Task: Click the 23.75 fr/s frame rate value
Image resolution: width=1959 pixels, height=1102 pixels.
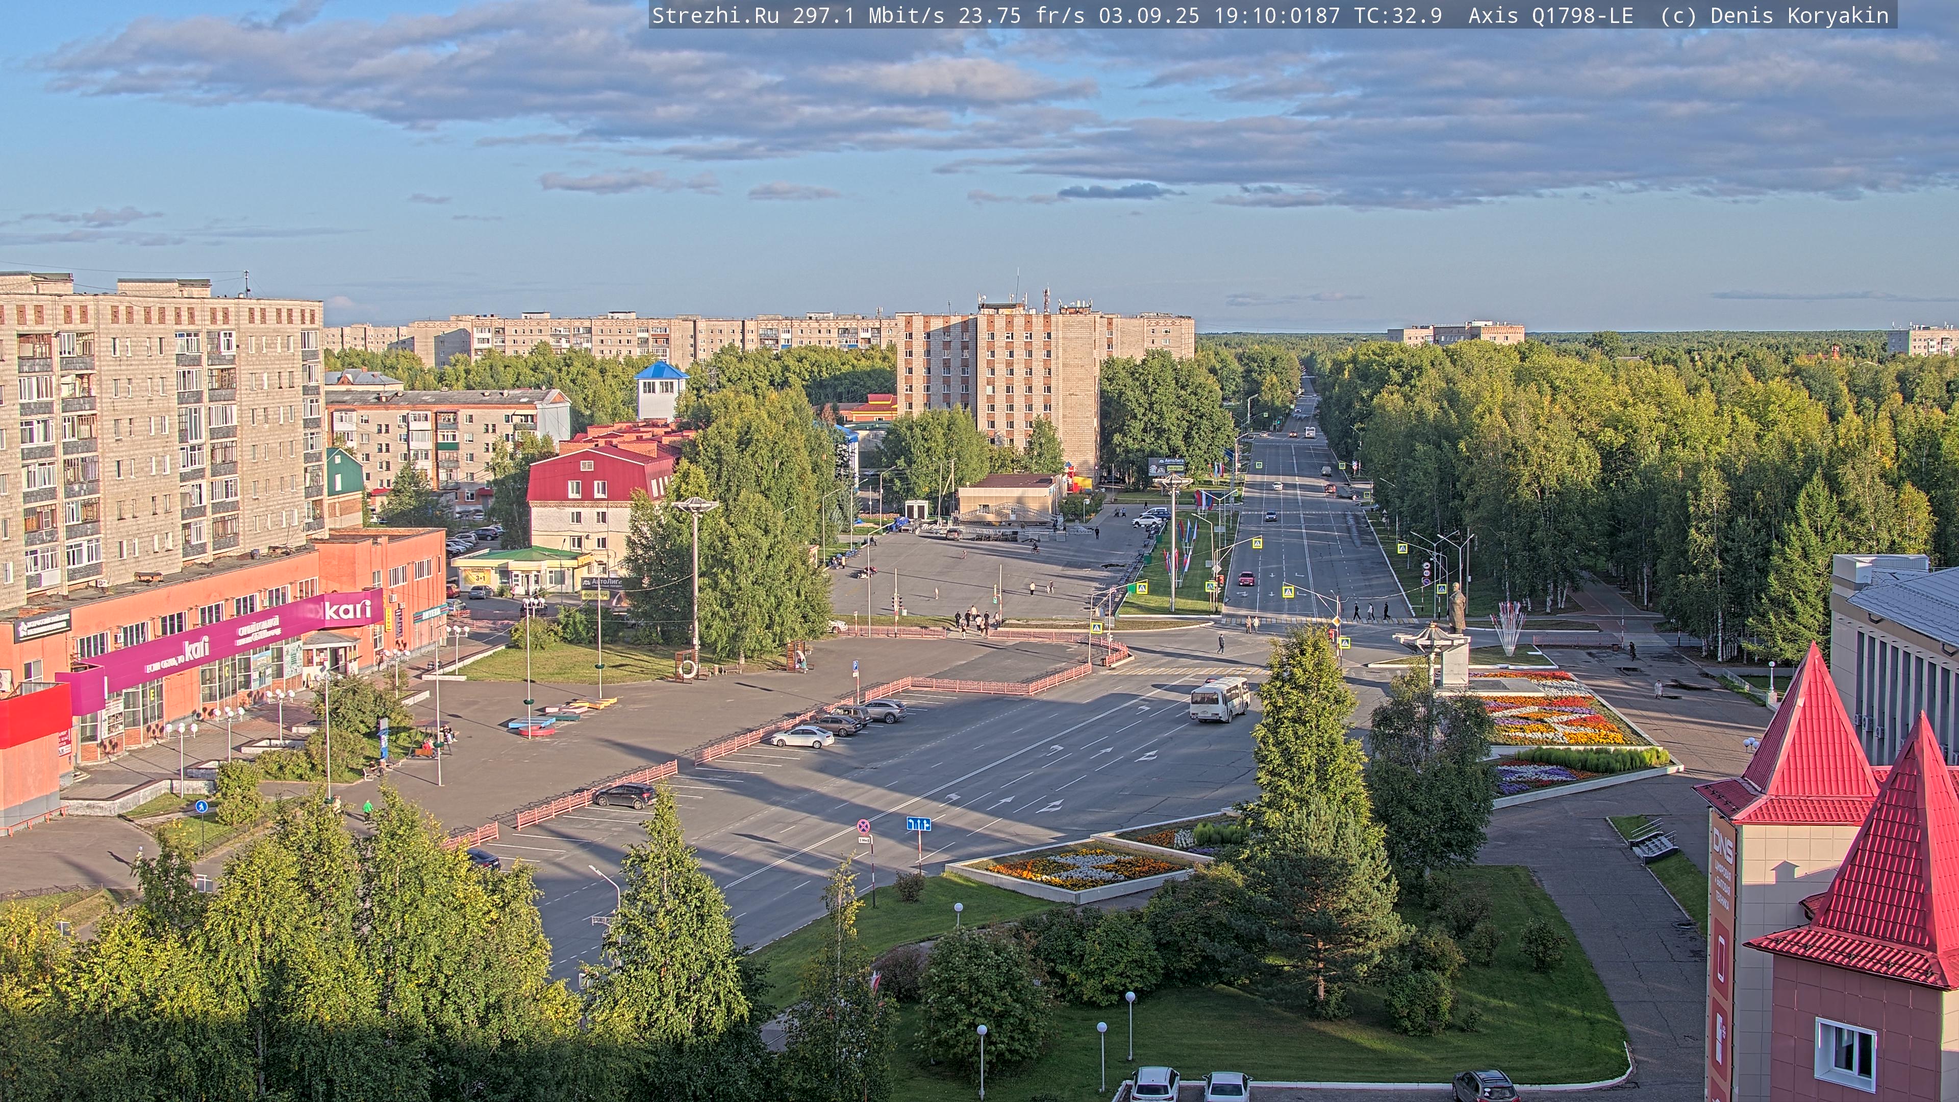Action: tap(1021, 15)
